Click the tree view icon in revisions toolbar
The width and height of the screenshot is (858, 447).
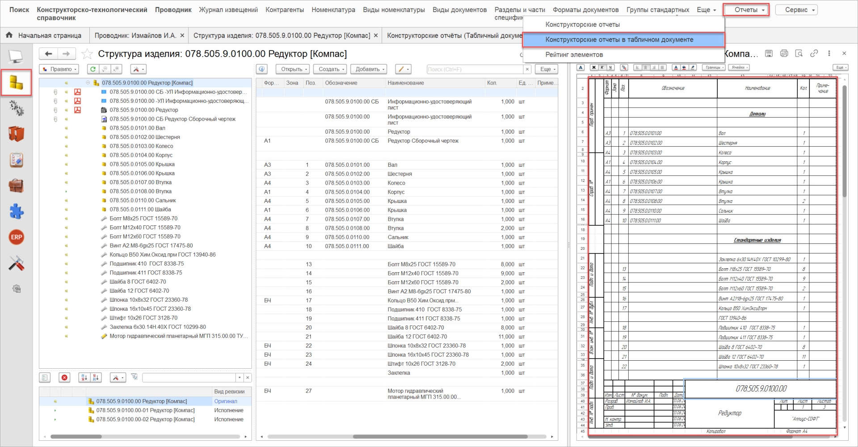point(45,378)
